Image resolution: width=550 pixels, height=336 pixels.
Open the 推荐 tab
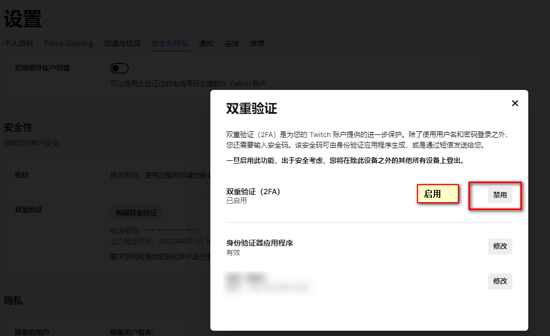click(257, 43)
